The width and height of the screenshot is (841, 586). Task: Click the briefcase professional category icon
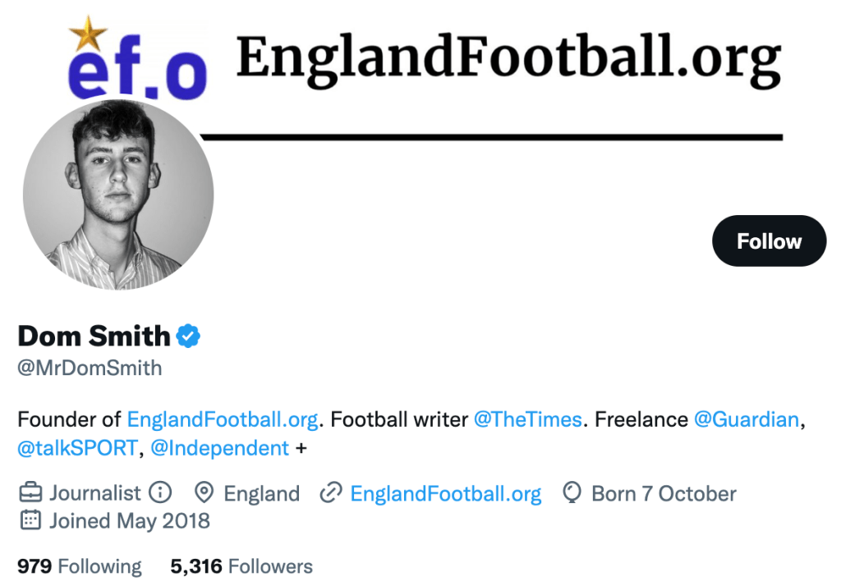30,493
